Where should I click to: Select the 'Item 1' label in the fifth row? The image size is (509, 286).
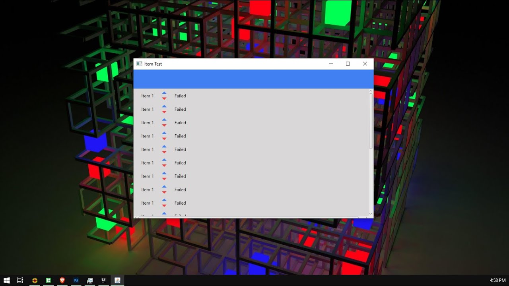[148, 149]
